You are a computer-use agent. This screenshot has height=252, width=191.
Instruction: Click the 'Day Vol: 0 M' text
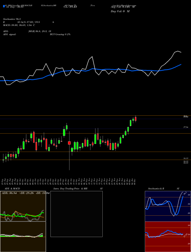pyautogui.click(x=120, y=11)
